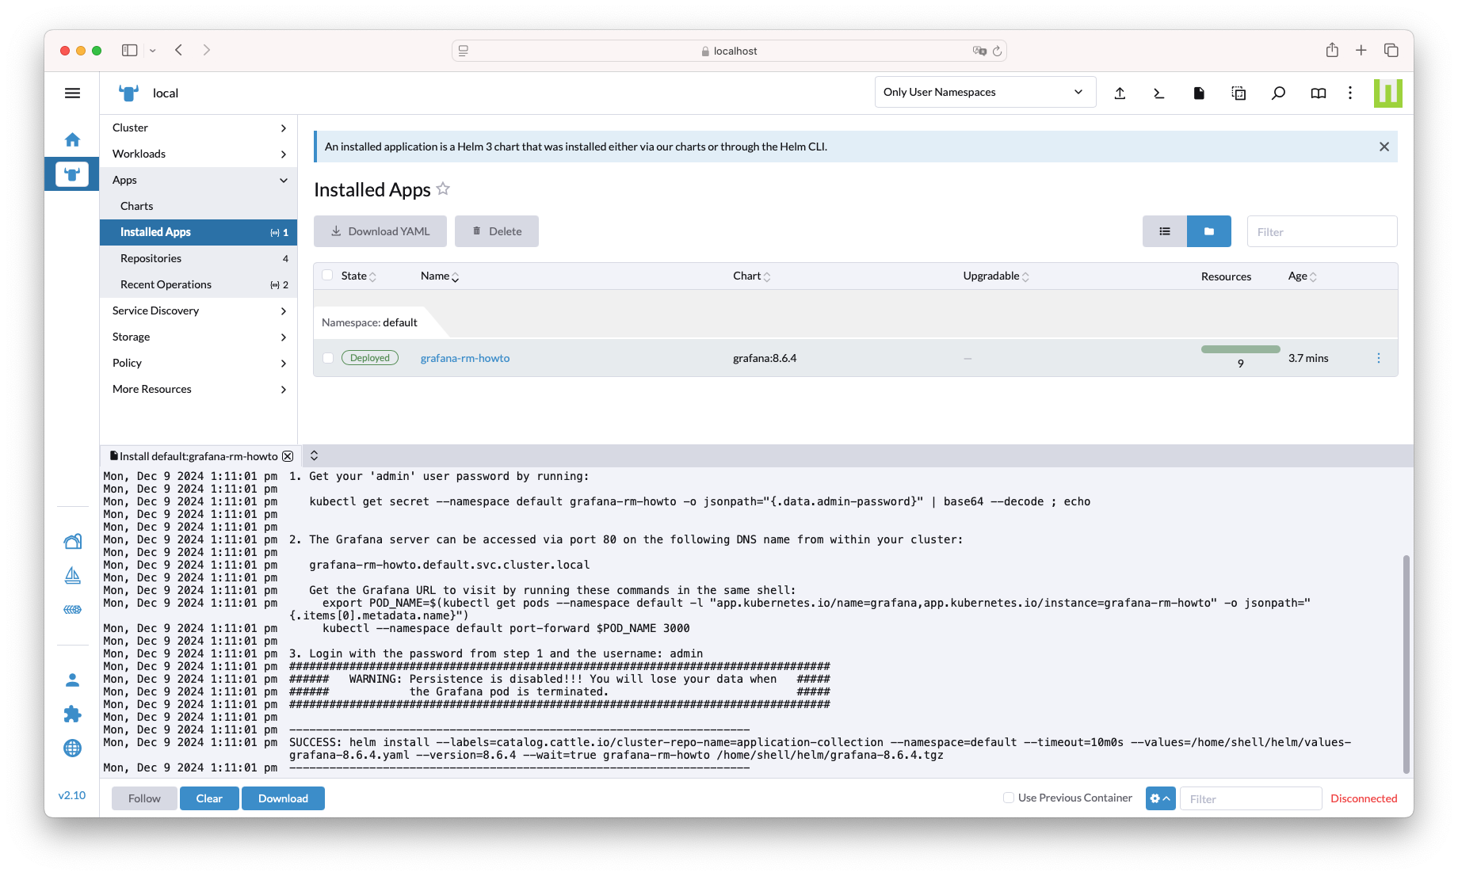This screenshot has height=876, width=1458.
Task: Select the Repositories menu item
Action: click(x=151, y=257)
